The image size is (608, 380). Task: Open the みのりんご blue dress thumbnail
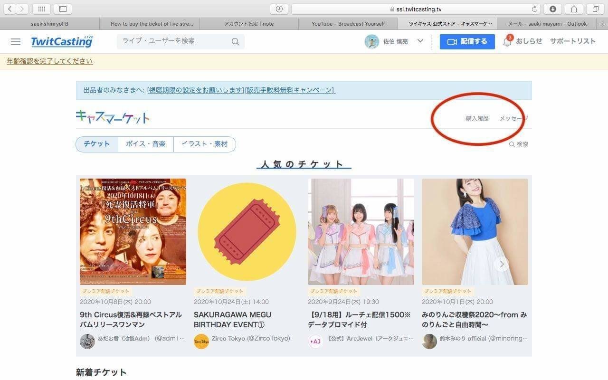475,232
